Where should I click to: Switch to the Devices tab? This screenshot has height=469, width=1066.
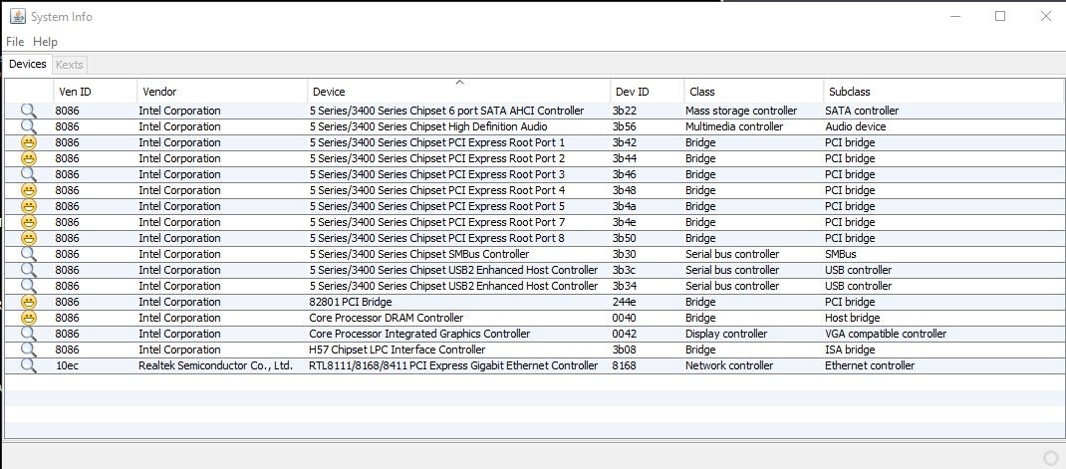tap(27, 64)
